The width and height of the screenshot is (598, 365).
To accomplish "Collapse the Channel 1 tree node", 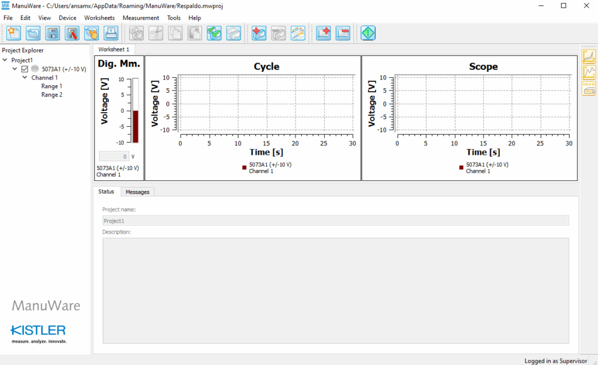I will pos(25,78).
